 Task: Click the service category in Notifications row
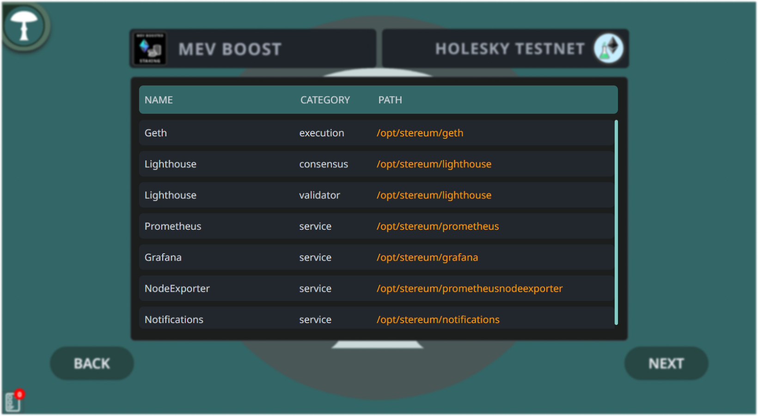click(315, 319)
